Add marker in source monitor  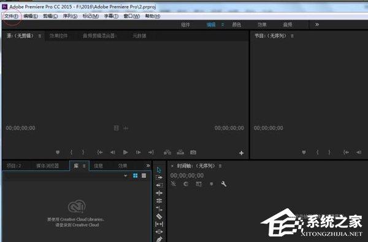[58, 153]
